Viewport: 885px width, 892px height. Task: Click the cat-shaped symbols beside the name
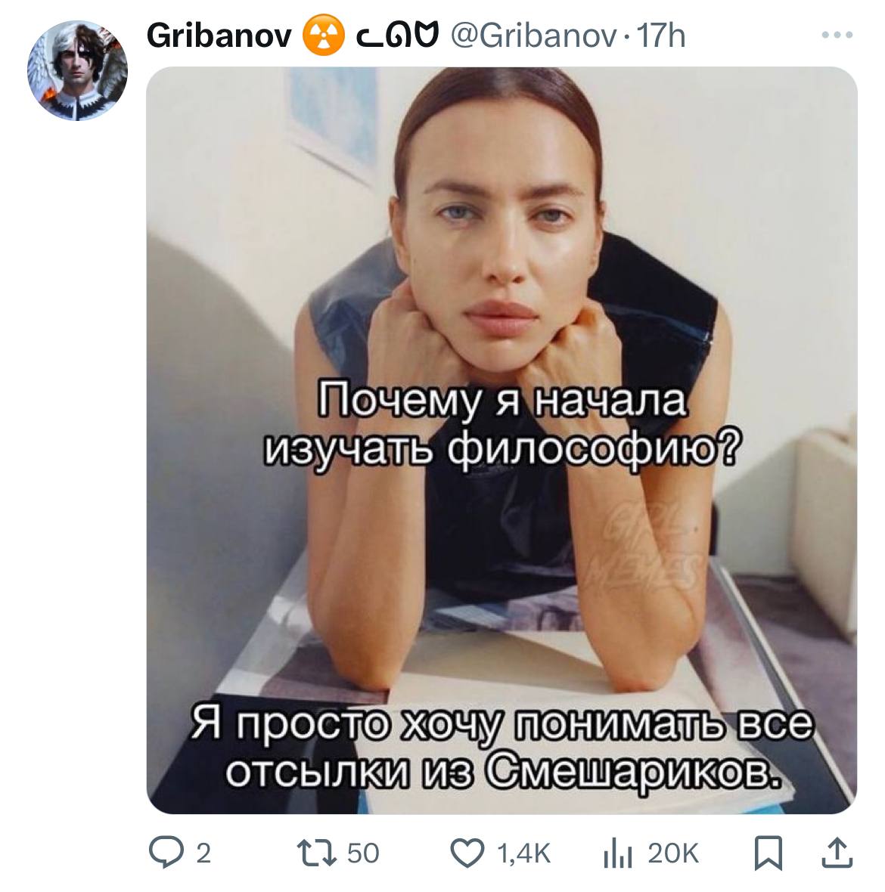(397, 36)
